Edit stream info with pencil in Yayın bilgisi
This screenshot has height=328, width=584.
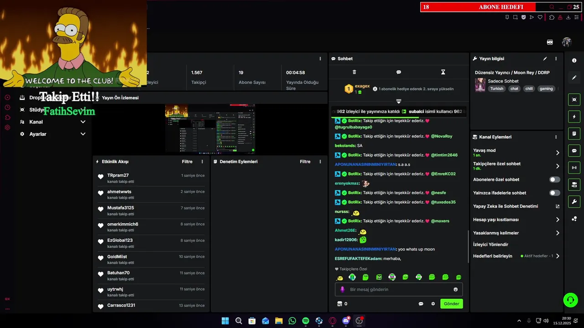coord(545,59)
